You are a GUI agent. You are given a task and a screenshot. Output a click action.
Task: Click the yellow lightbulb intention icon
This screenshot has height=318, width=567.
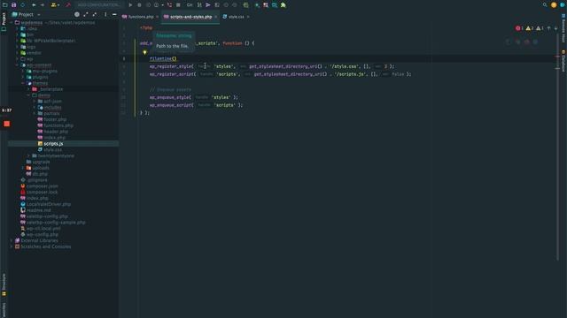(x=144, y=53)
